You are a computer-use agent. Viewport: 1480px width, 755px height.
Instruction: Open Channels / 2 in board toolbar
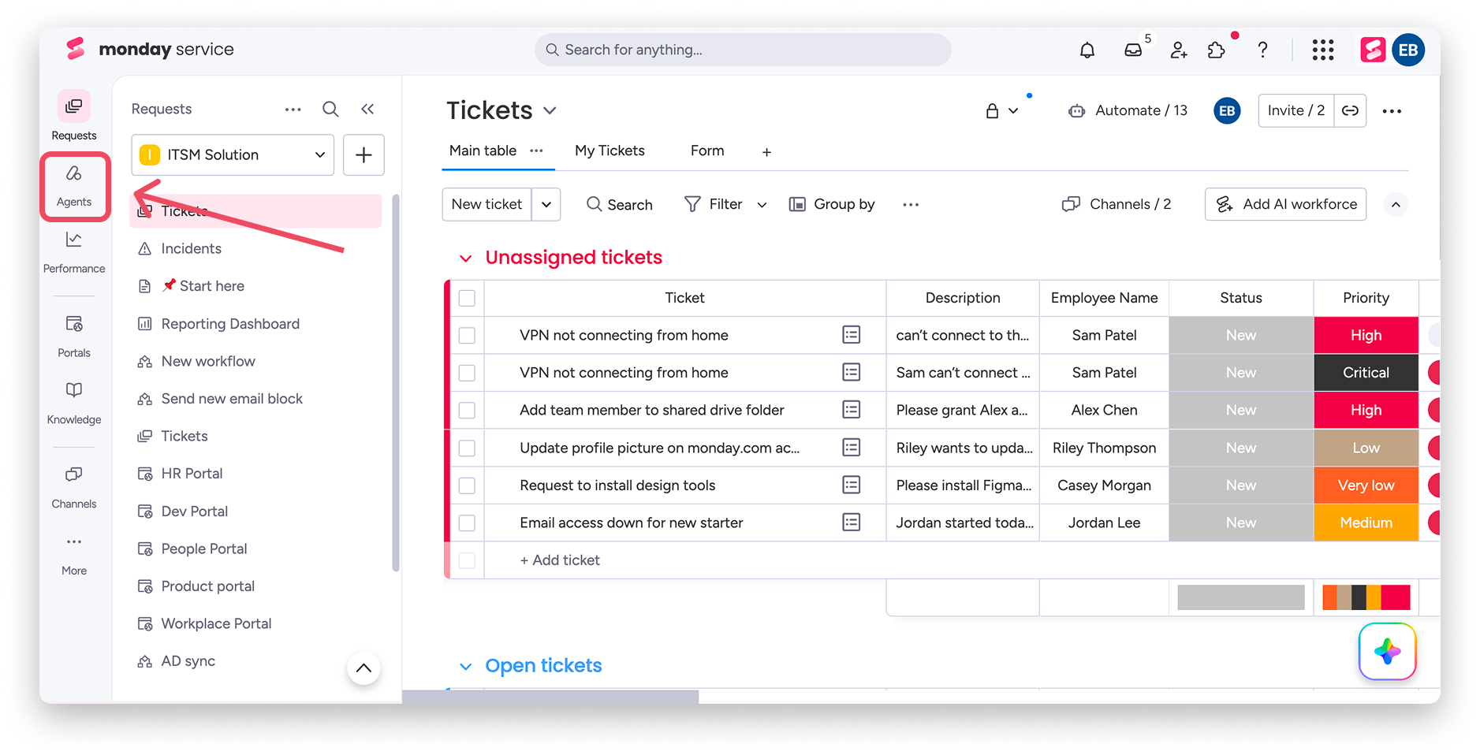point(1116,204)
